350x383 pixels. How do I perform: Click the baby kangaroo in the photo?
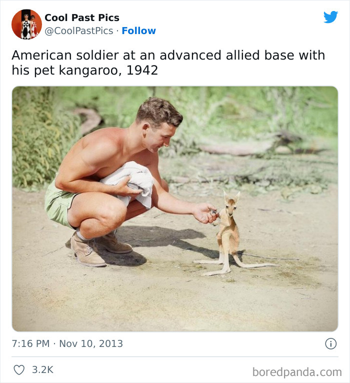230,230
